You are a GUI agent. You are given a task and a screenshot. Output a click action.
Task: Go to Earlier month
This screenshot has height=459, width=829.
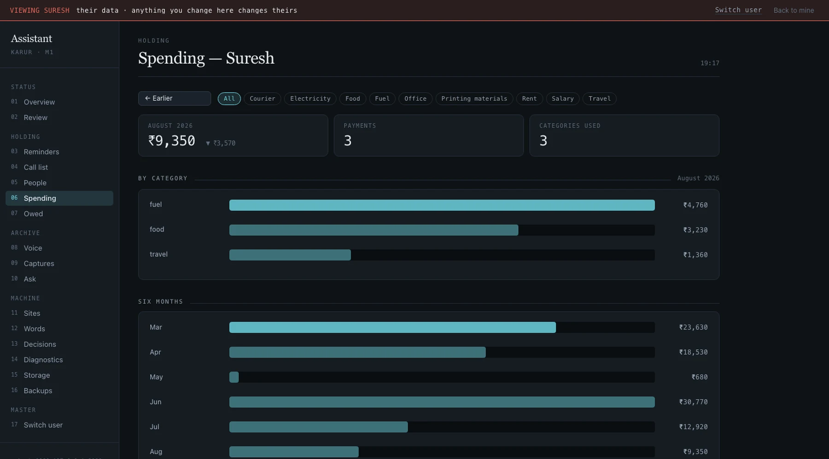click(x=175, y=98)
